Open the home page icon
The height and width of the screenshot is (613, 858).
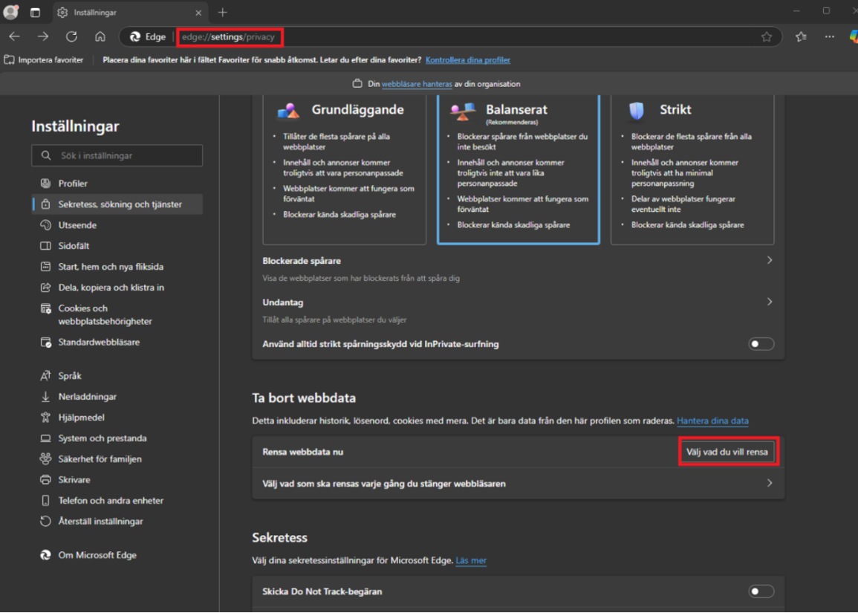point(100,36)
